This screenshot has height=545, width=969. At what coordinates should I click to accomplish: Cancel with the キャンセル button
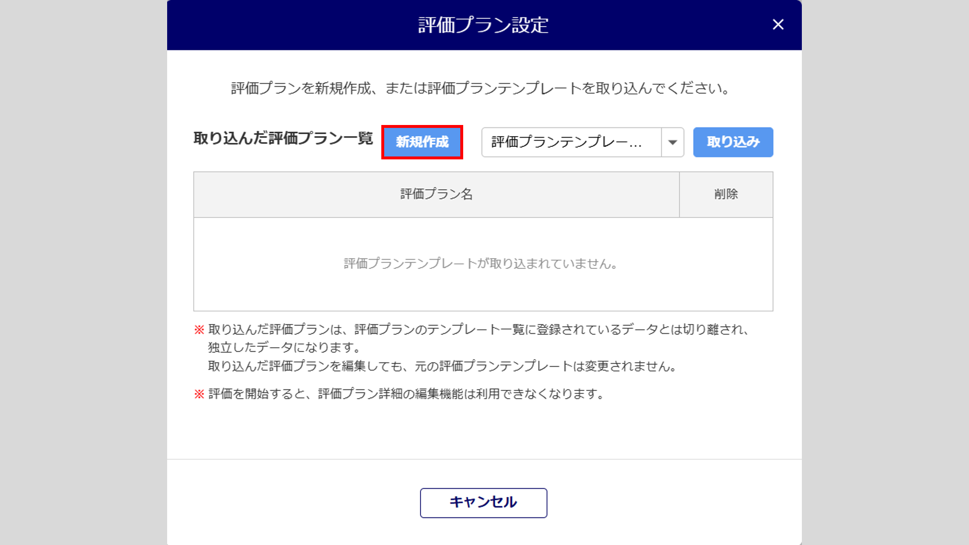pos(484,503)
